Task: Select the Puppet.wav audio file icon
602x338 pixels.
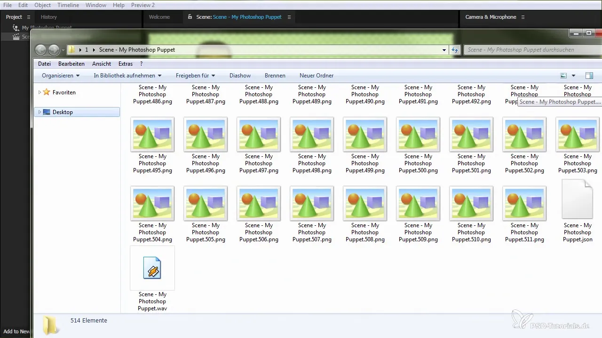Action: 152,268
